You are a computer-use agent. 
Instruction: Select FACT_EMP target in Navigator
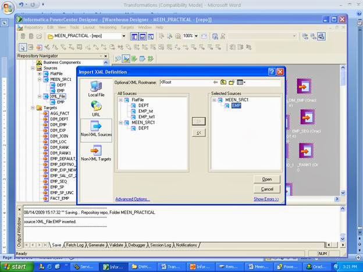(59, 198)
